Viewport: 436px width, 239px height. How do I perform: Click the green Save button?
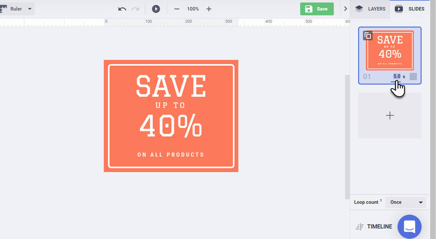pyautogui.click(x=317, y=9)
